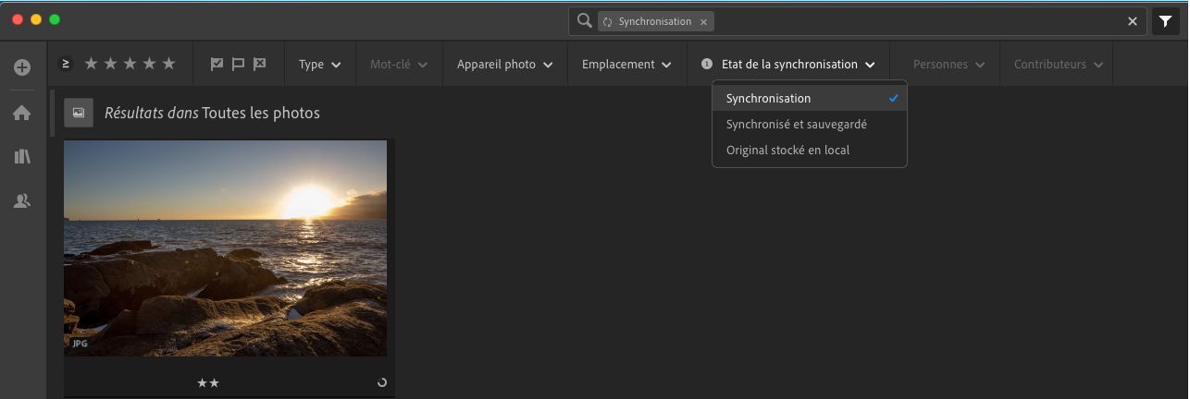Screen dimensions: 1190x399
Task: Click the Add Photos plus icon
Action: (x=22, y=67)
